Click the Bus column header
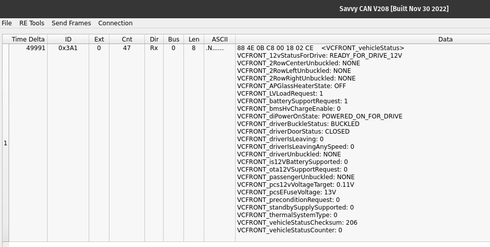The height and width of the screenshot is (247, 490). coord(173,39)
